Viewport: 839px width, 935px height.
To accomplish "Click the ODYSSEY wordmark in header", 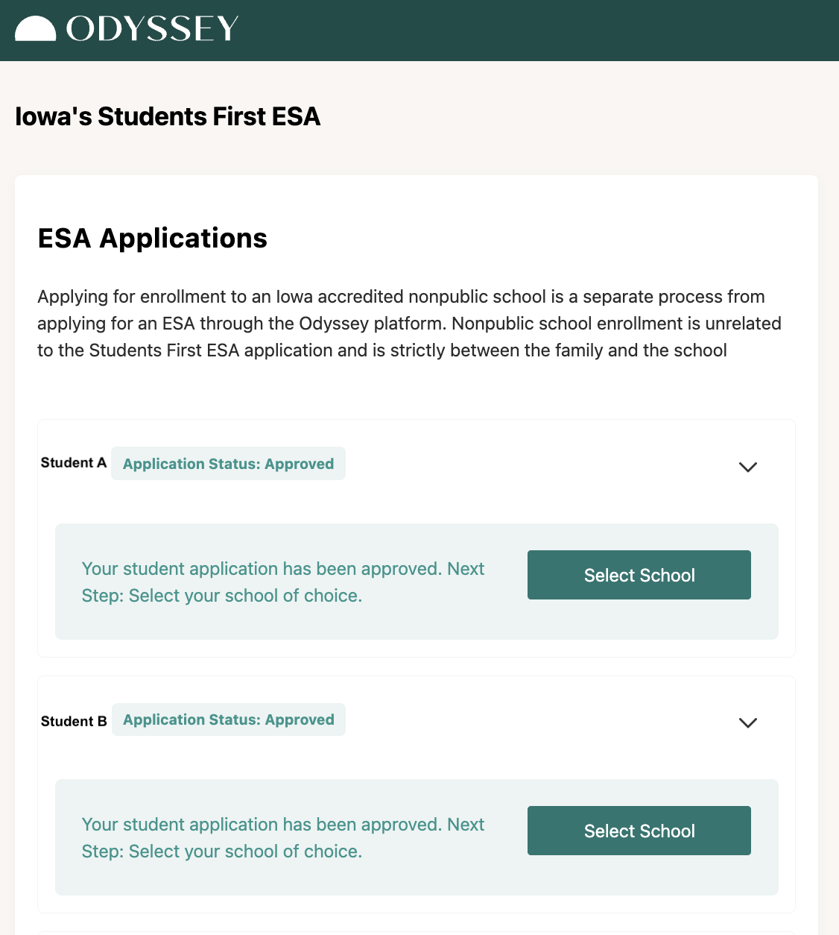I will click(x=152, y=29).
